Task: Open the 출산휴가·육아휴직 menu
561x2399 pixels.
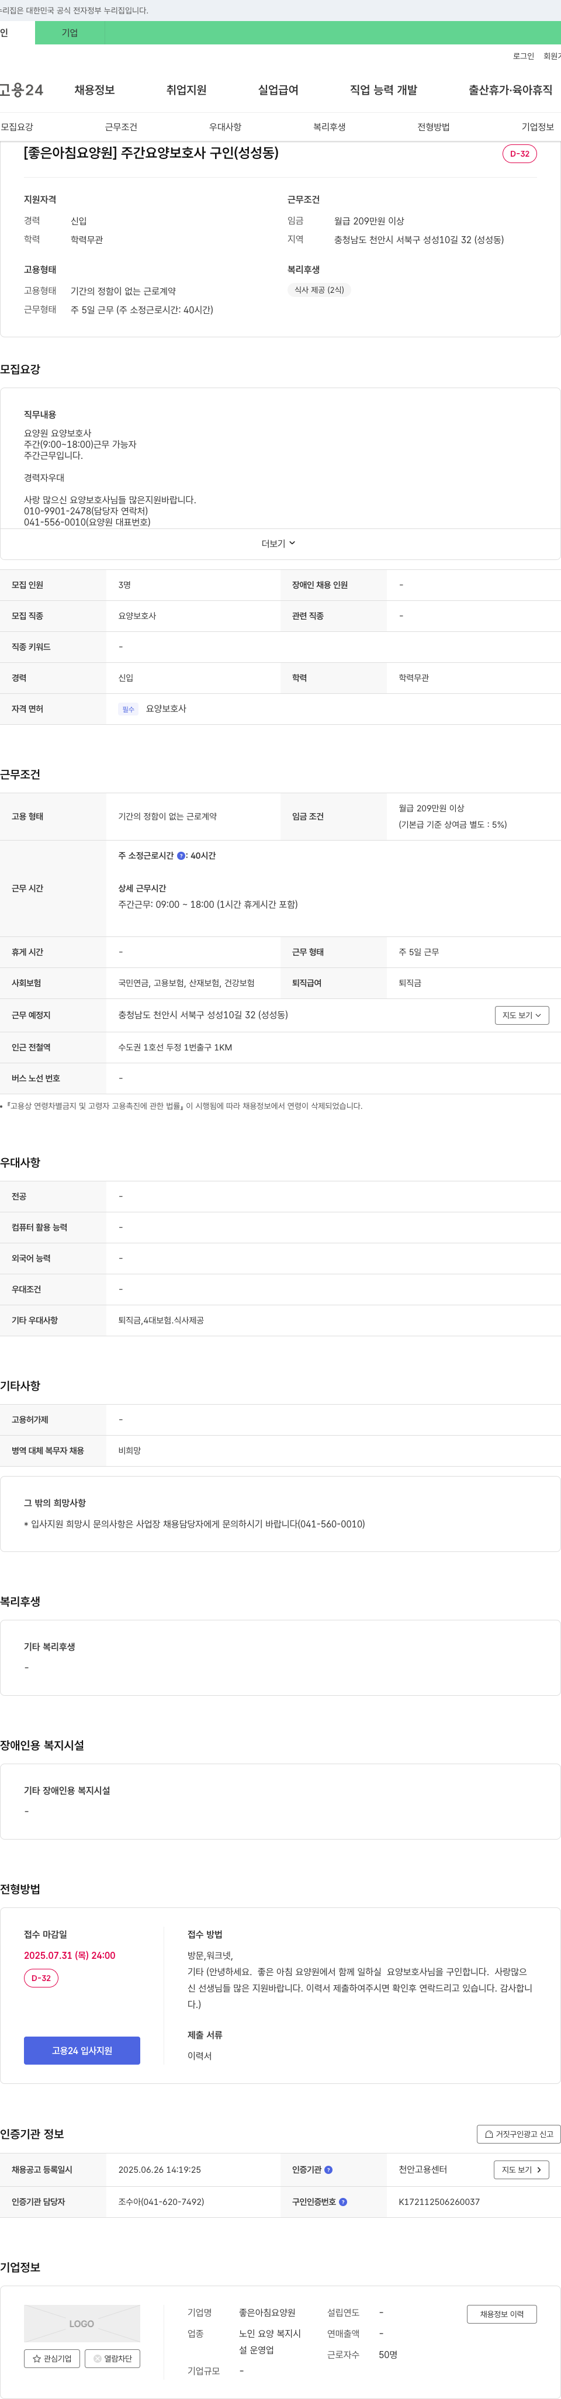Action: 510,89
